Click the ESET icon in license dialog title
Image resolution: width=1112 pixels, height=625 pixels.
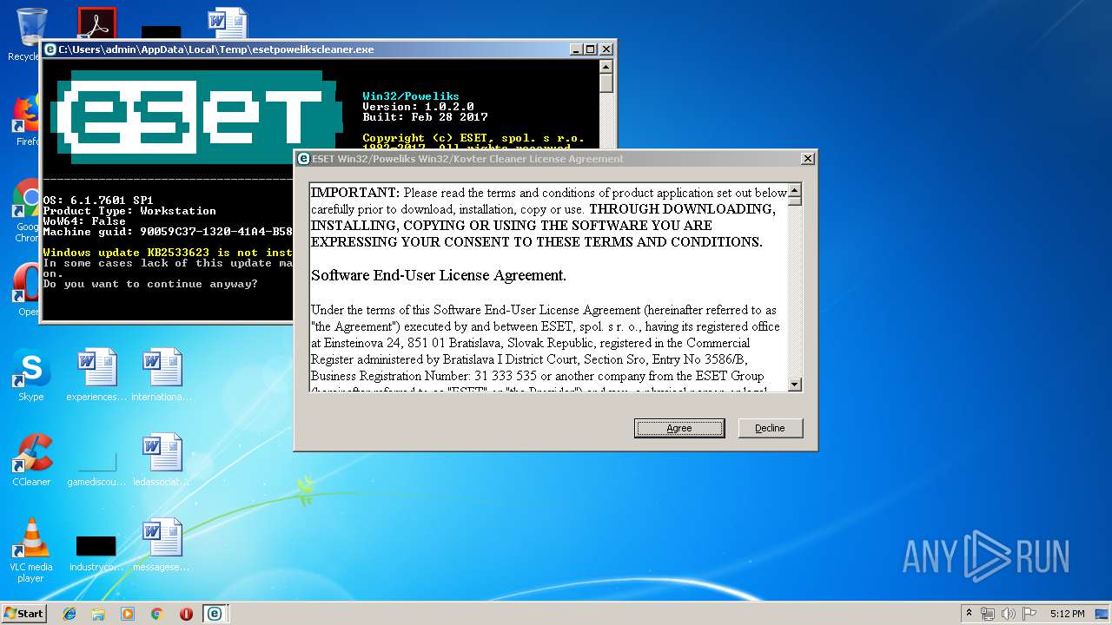pyautogui.click(x=304, y=159)
